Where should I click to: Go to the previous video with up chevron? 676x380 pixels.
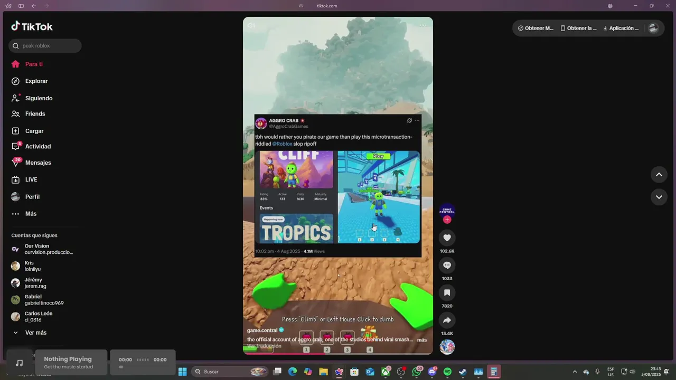click(x=659, y=175)
